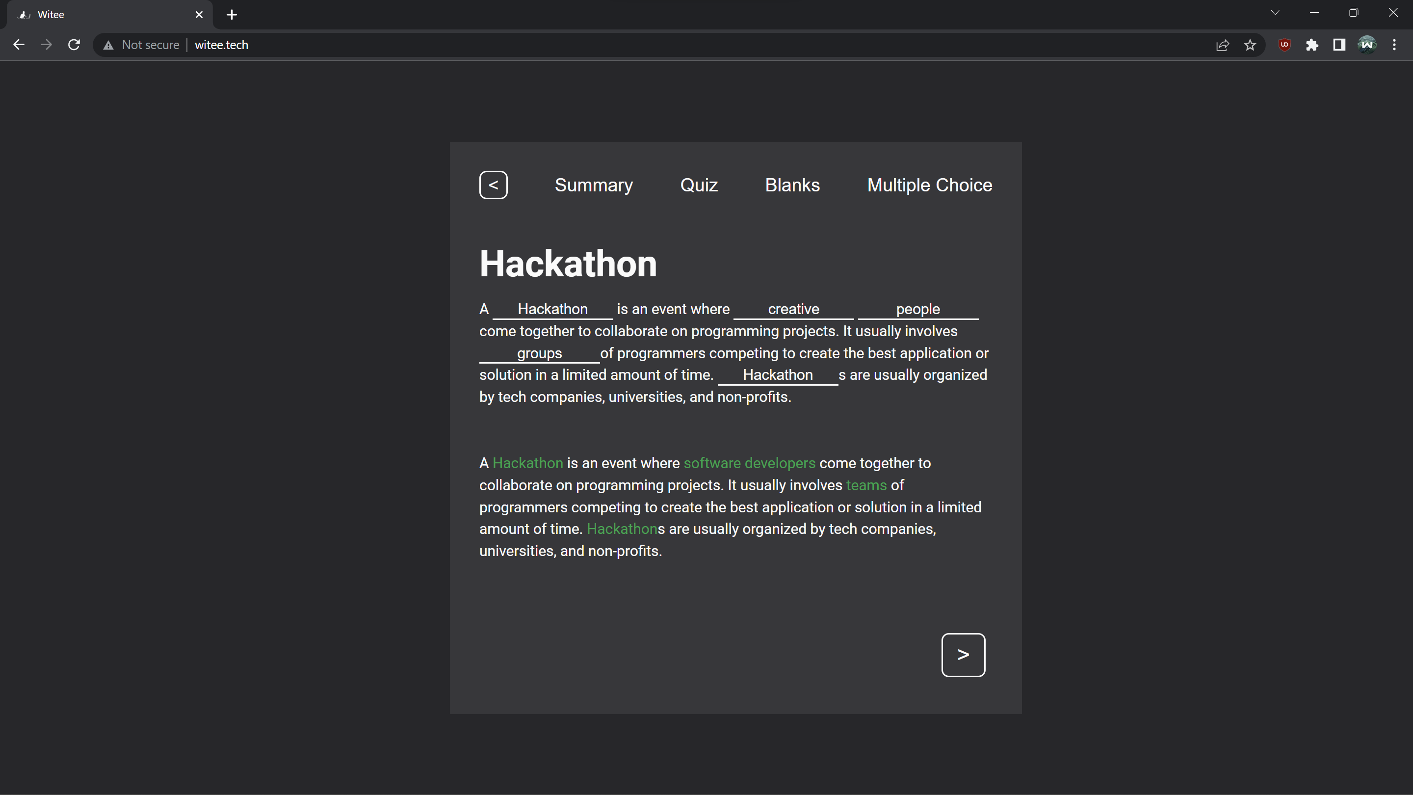Image resolution: width=1413 pixels, height=795 pixels.
Task: Open a new browser tab
Action: point(232,15)
